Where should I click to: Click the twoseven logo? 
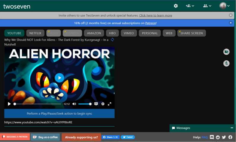17,7
